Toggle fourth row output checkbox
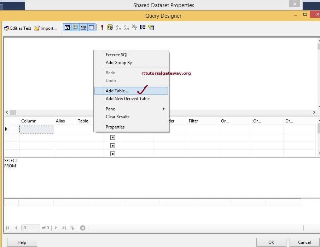The image size is (320, 247). pos(112,154)
